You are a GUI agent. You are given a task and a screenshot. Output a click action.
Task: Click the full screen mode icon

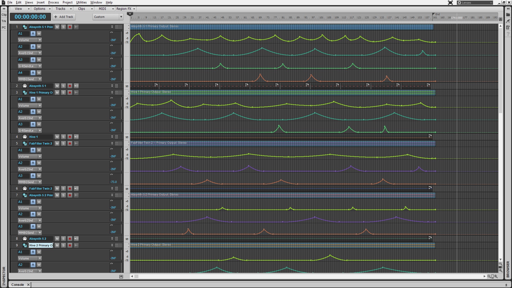[x=450, y=3]
